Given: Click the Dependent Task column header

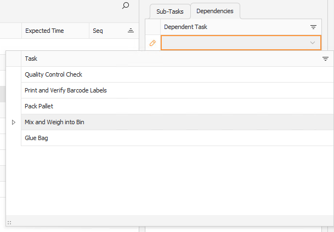Looking at the screenshot, I should 241,27.
